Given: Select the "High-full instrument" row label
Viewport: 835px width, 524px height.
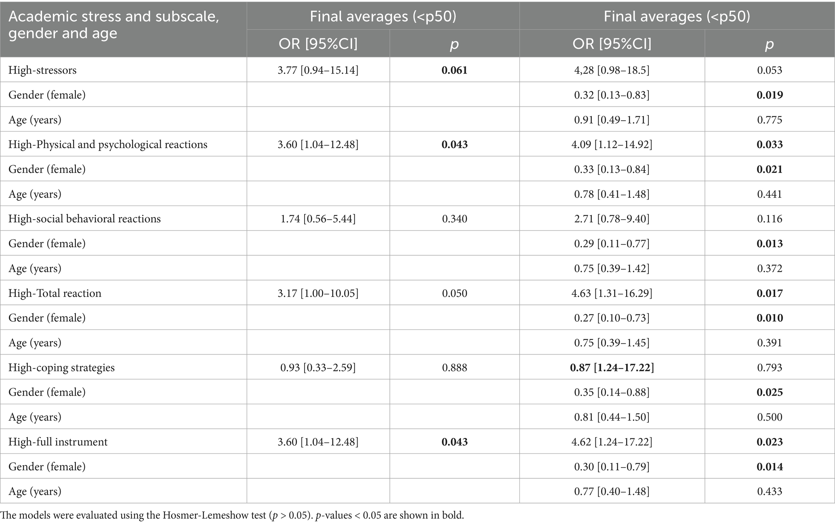Looking at the screenshot, I should (x=58, y=442).
